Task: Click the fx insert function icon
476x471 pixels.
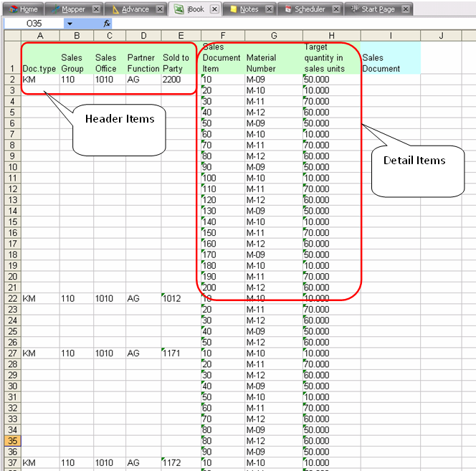Action: pos(107,24)
